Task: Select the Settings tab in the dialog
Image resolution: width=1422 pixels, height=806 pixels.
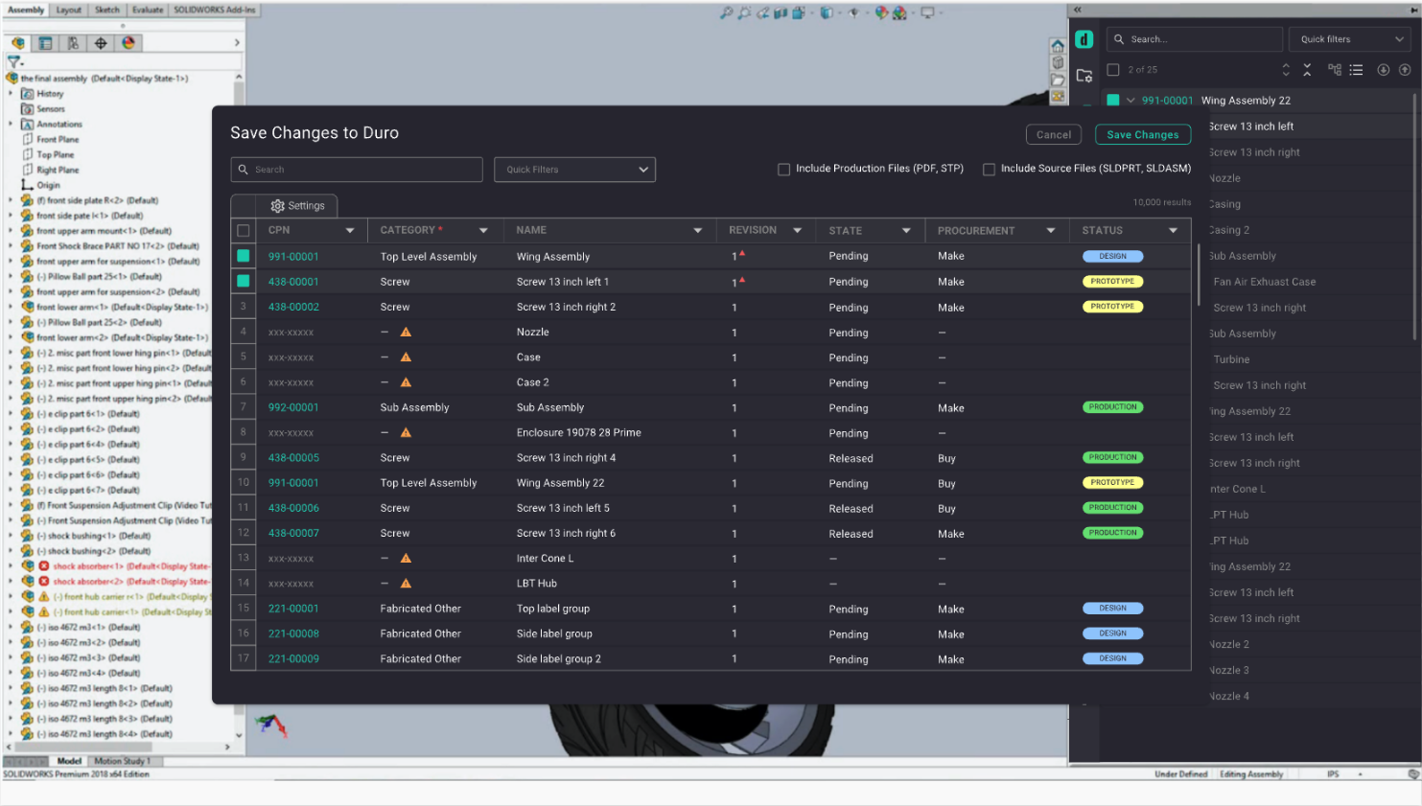Action: [298, 206]
